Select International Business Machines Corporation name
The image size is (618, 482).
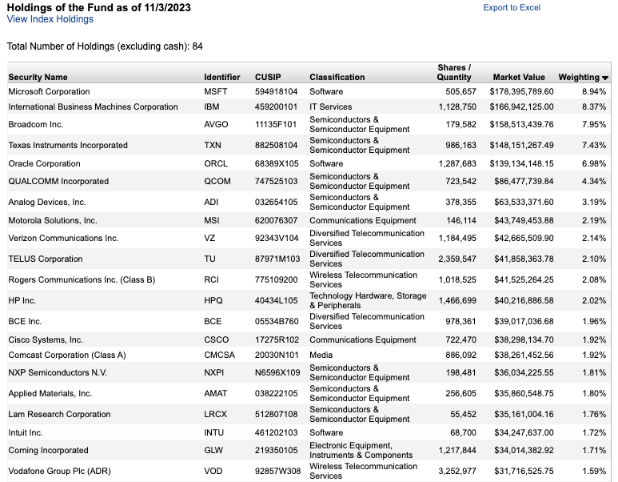pyautogui.click(x=93, y=107)
